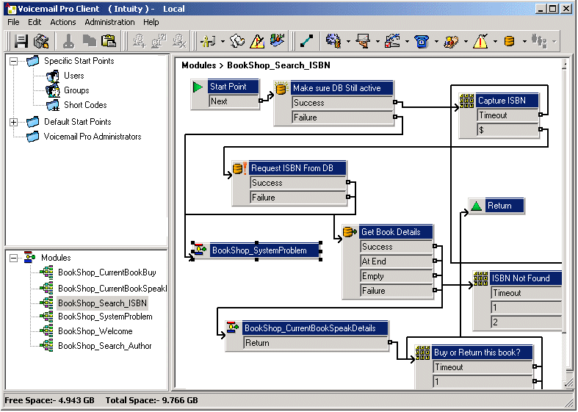Select Short Codes in start points tree
The height and width of the screenshot is (412, 578).
(x=85, y=105)
